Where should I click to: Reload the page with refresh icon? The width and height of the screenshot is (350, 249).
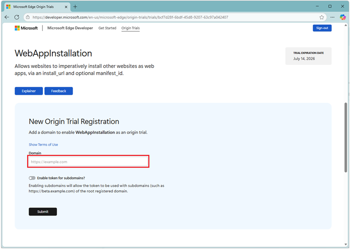[x=16, y=17]
